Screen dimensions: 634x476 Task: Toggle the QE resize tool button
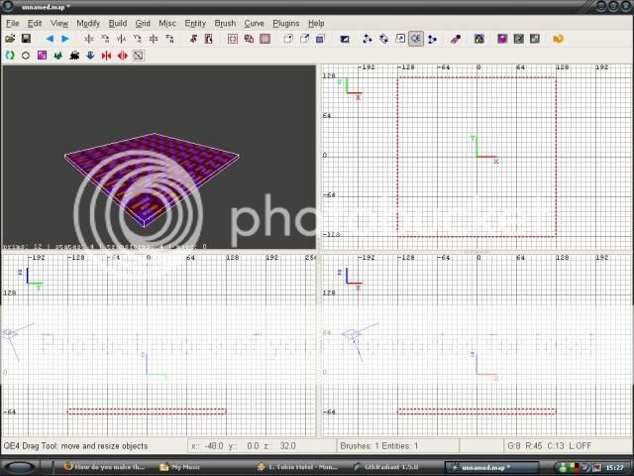point(415,39)
